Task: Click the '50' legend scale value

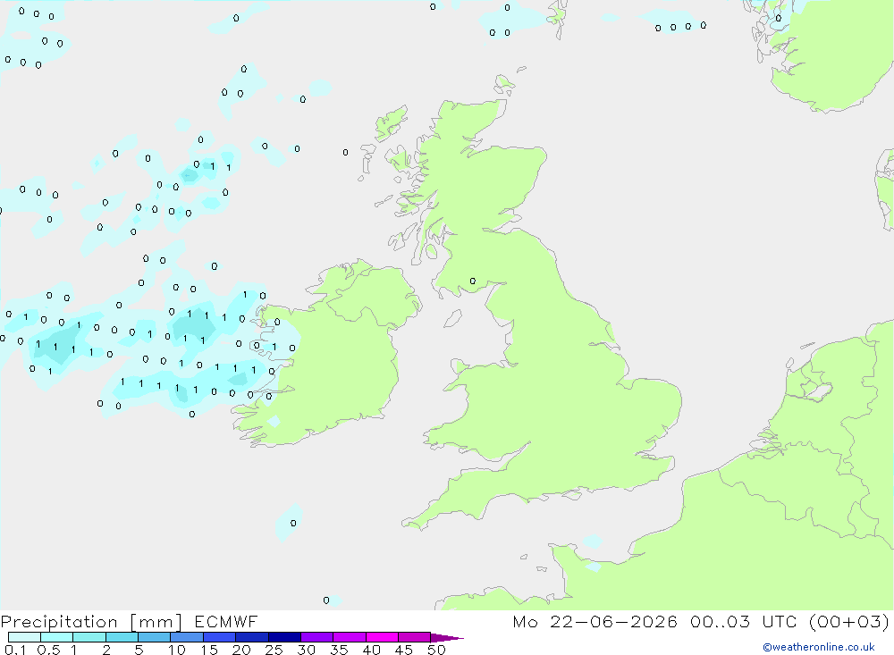Action: (436, 650)
